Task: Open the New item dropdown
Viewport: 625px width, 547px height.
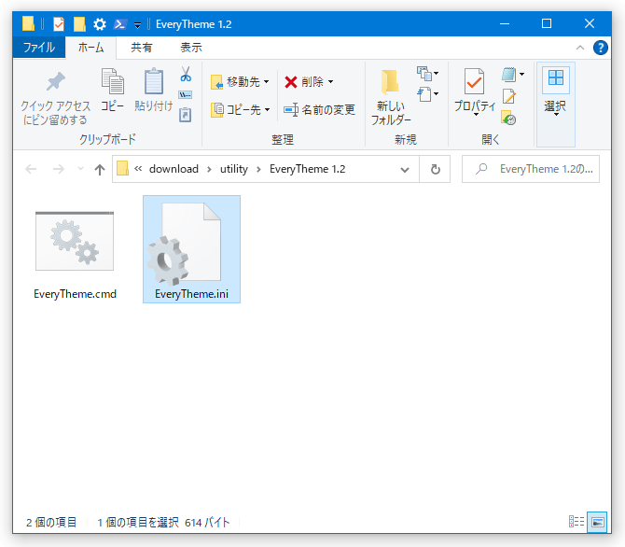Action: point(427,74)
